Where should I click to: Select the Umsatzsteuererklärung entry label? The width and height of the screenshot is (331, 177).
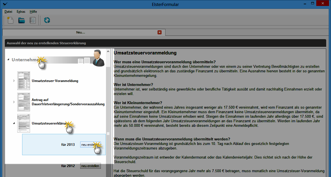[x=50, y=123]
